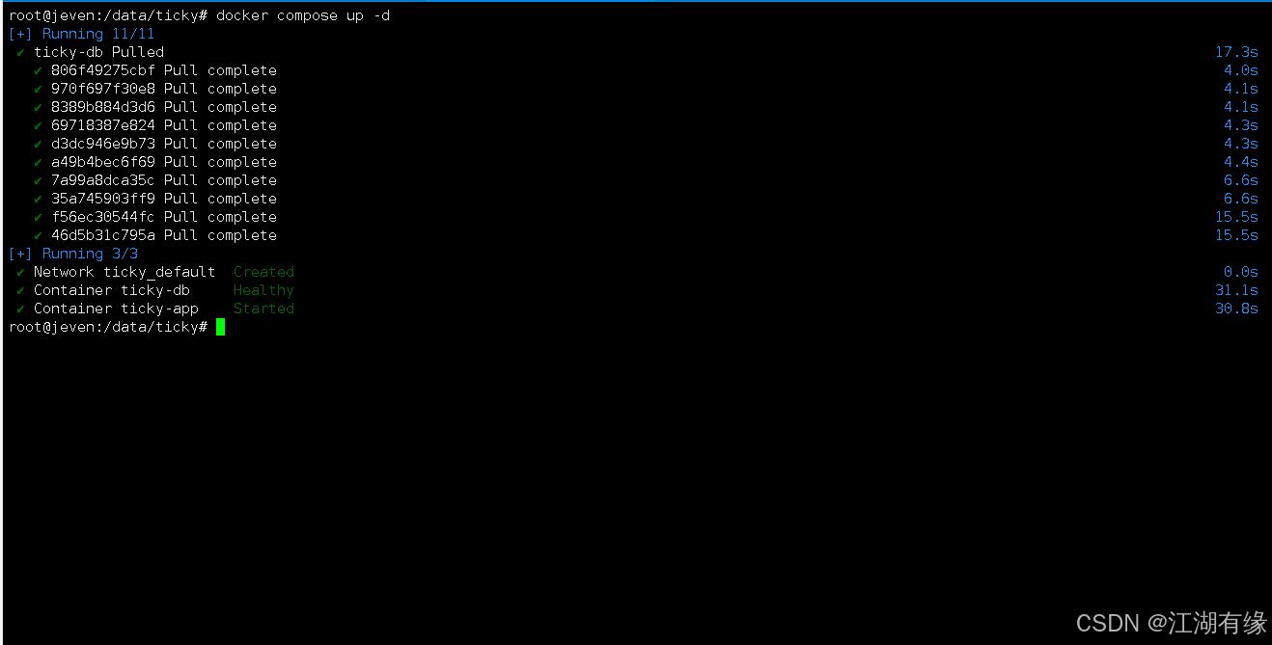Click the 'ticky-db Pulled' line

click(x=98, y=52)
